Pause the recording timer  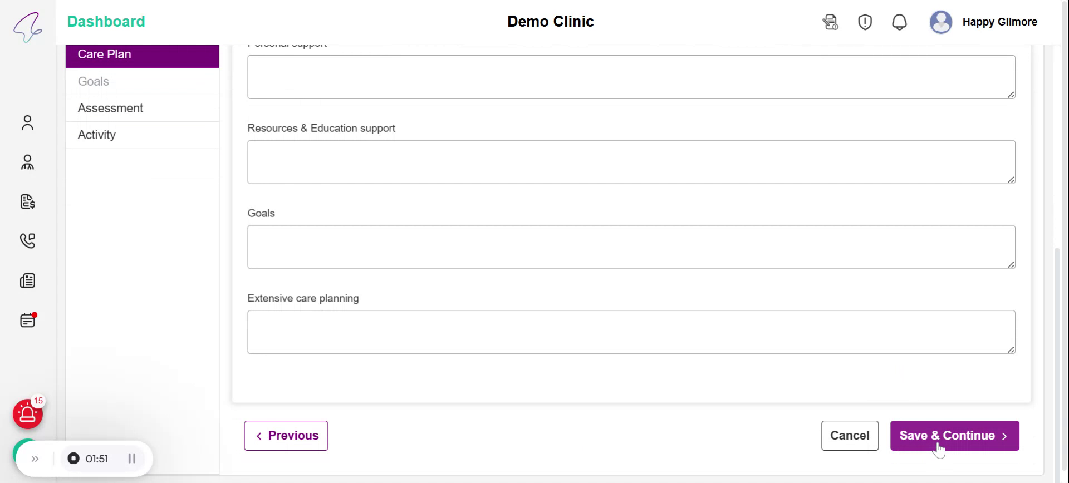[132, 459]
